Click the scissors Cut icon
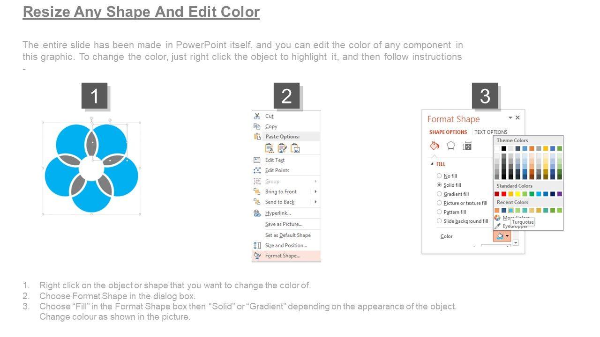600x337 pixels. pos(257,116)
